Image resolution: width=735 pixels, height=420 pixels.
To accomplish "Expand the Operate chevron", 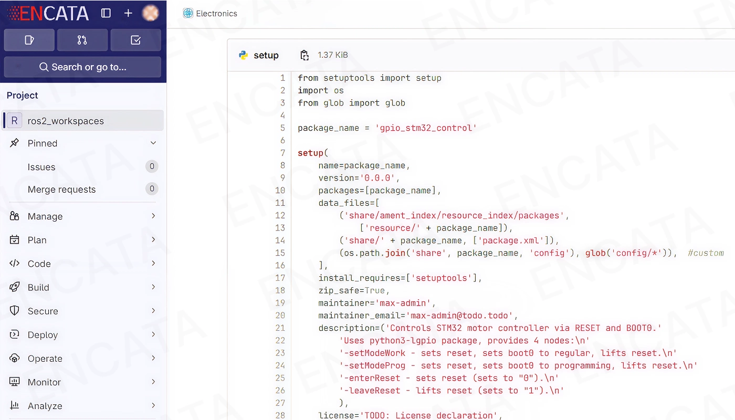I will (153, 358).
